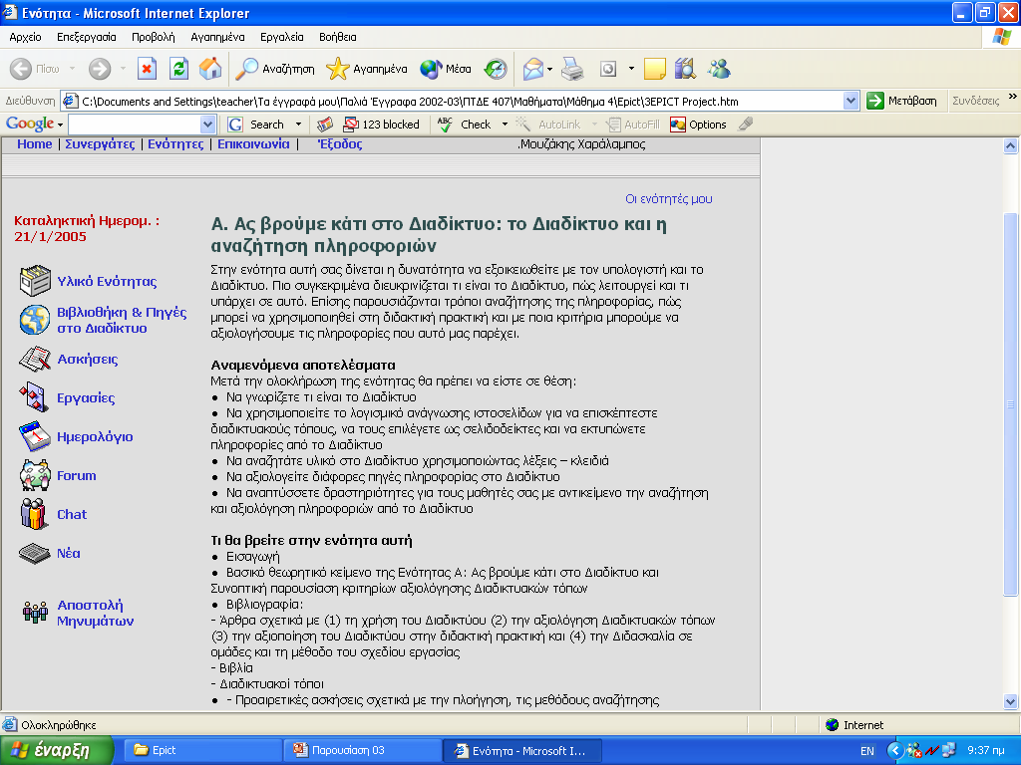Click the EN language indicator in tray
Viewport: 1021px width, 765px height.
pos(867,751)
